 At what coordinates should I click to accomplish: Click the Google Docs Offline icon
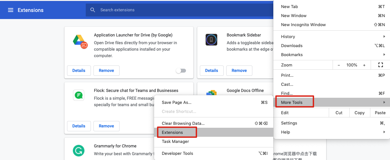[x=211, y=93]
